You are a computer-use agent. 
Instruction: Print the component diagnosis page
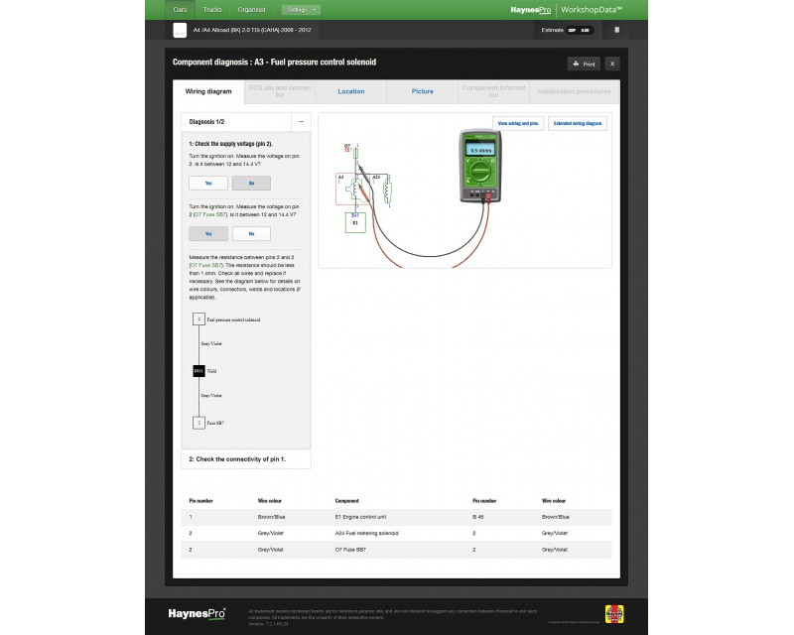pyautogui.click(x=584, y=63)
